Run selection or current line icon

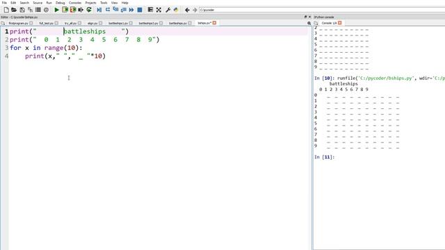point(81,10)
